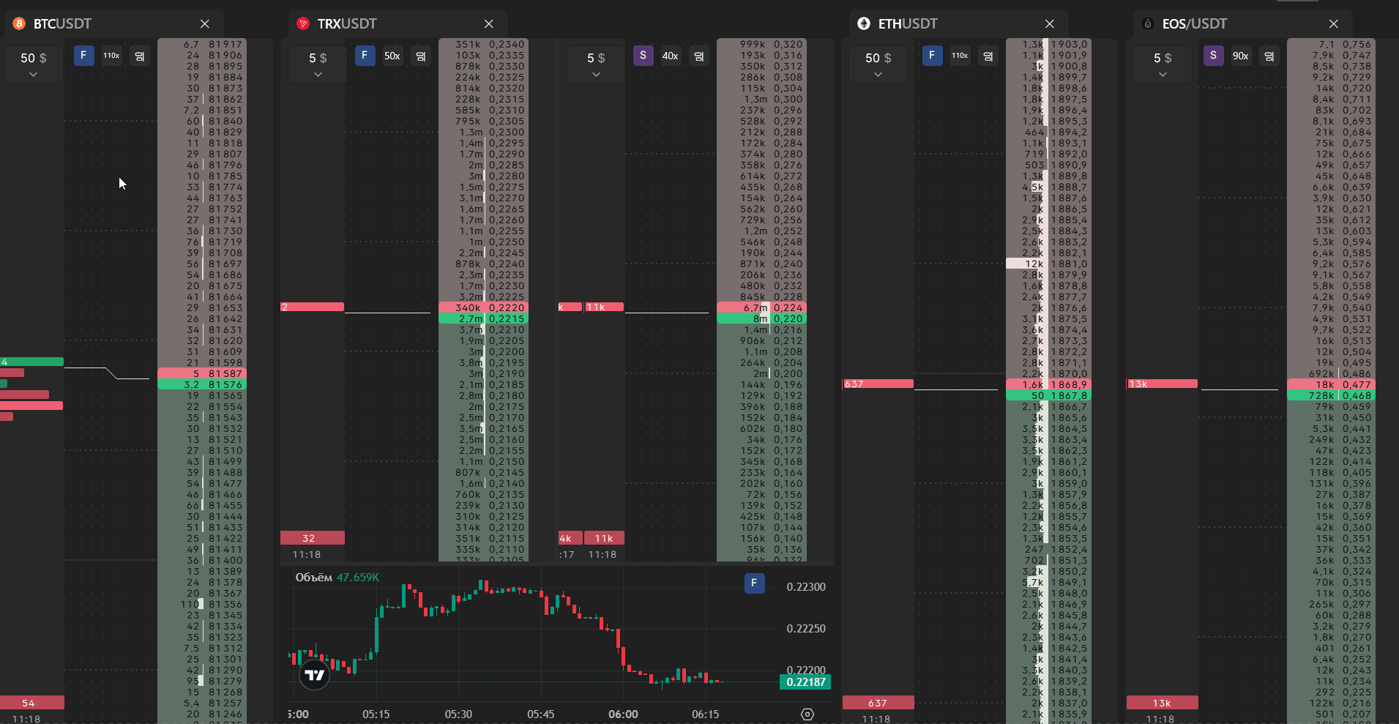Click the red 32 bar at bottom of TRXUSDT
Viewport: 1399px width, 724px height.
coord(312,538)
